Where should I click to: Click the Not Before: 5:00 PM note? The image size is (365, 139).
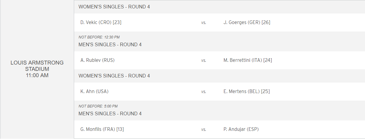click(98, 106)
